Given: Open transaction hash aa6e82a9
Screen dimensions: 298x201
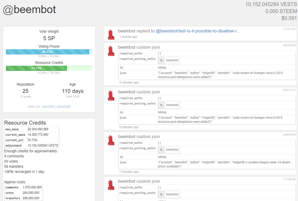Looking at the screenshot, I should pyautogui.click(x=289, y=135).
